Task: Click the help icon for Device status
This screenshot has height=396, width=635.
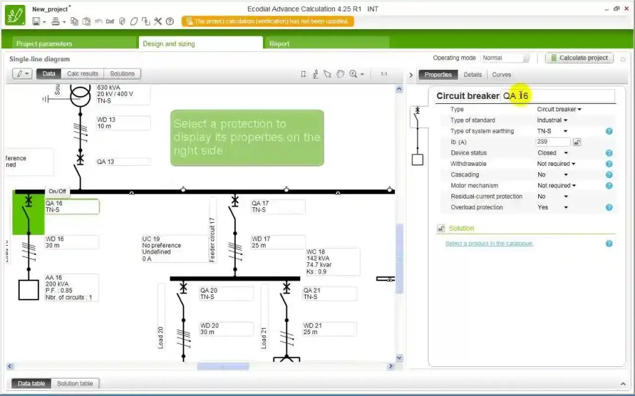Action: click(x=609, y=153)
